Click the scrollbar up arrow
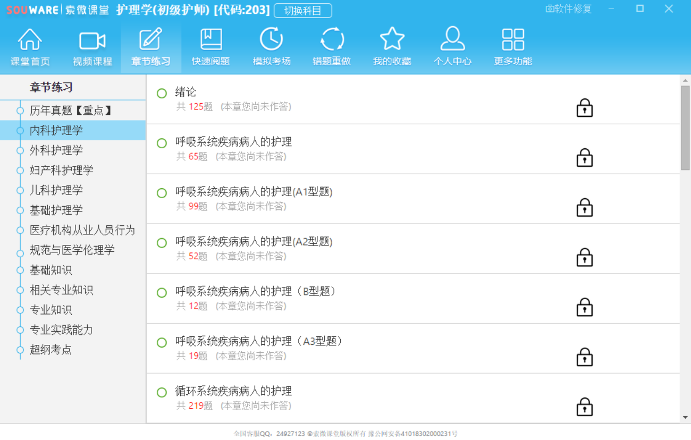 [x=685, y=80]
